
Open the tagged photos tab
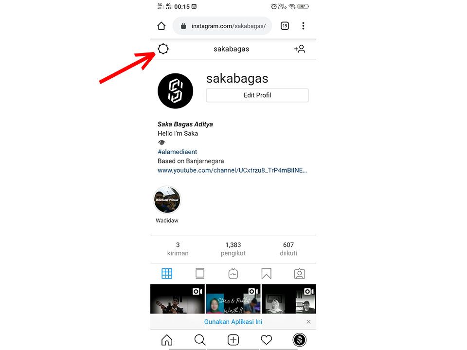(x=300, y=274)
